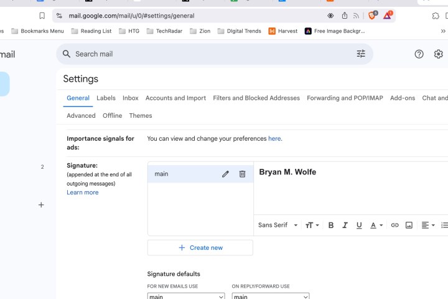Click the underline formatting icon

coord(359,225)
